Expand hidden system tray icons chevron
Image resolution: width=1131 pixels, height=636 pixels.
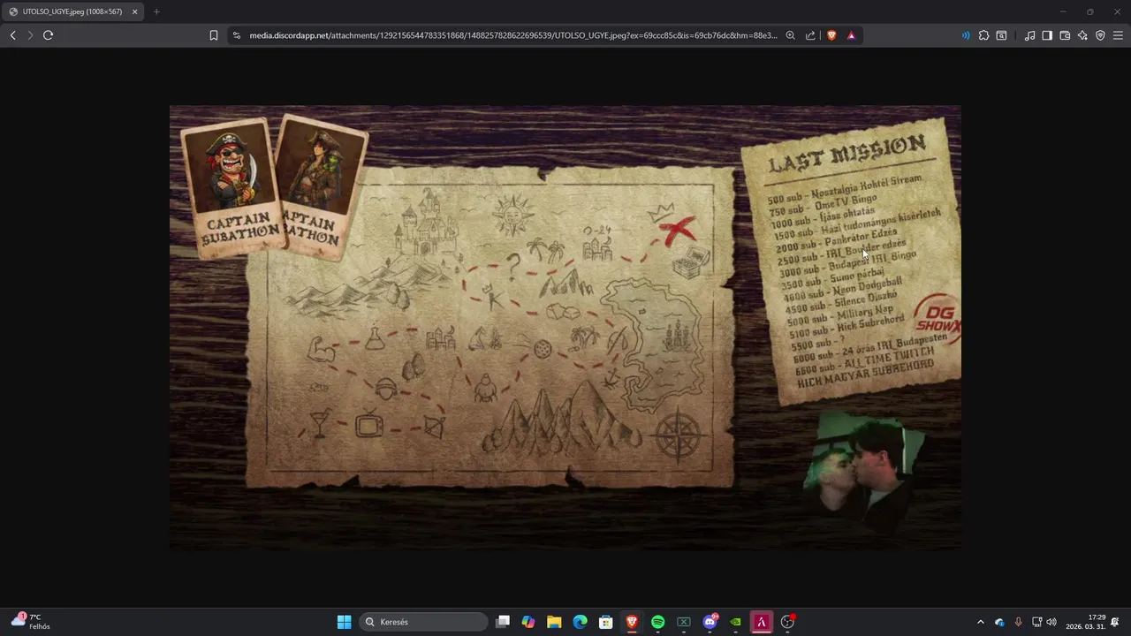coord(980,622)
